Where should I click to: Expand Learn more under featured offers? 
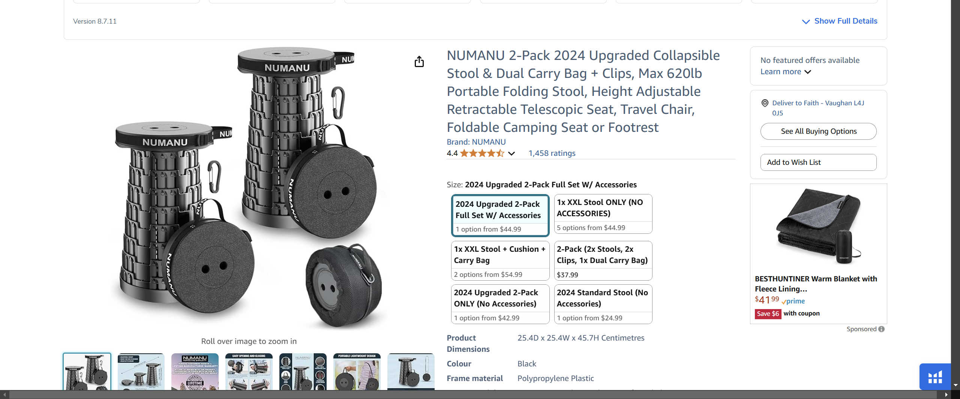[x=786, y=72]
